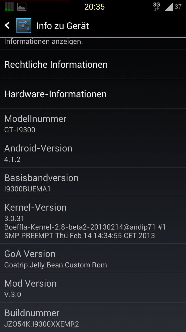Tap the partial 'Informationen anzeigen' item

click(x=93, y=44)
